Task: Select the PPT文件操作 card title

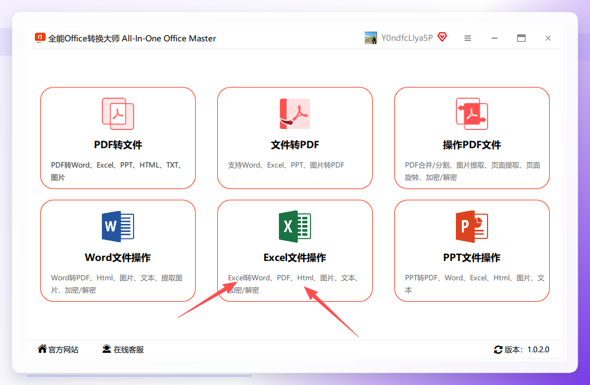Action: [472, 258]
